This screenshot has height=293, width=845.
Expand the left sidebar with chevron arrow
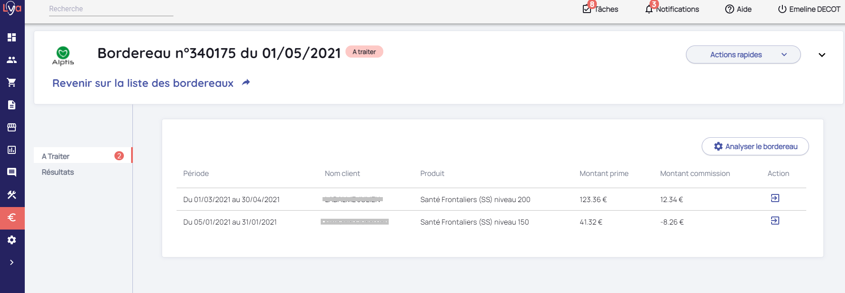point(12,262)
